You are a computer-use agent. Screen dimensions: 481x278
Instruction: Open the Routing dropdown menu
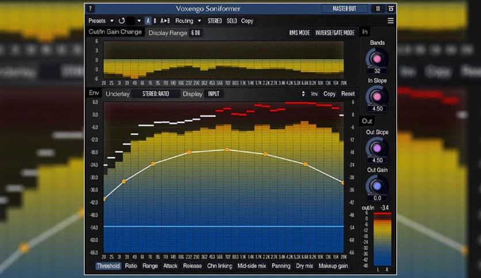(188, 21)
